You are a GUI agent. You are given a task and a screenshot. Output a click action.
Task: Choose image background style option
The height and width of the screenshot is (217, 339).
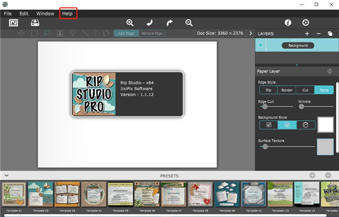269,125
